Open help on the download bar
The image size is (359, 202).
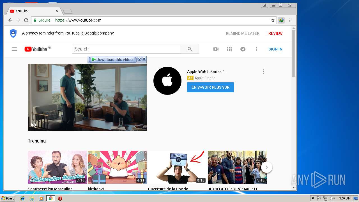click(x=139, y=59)
